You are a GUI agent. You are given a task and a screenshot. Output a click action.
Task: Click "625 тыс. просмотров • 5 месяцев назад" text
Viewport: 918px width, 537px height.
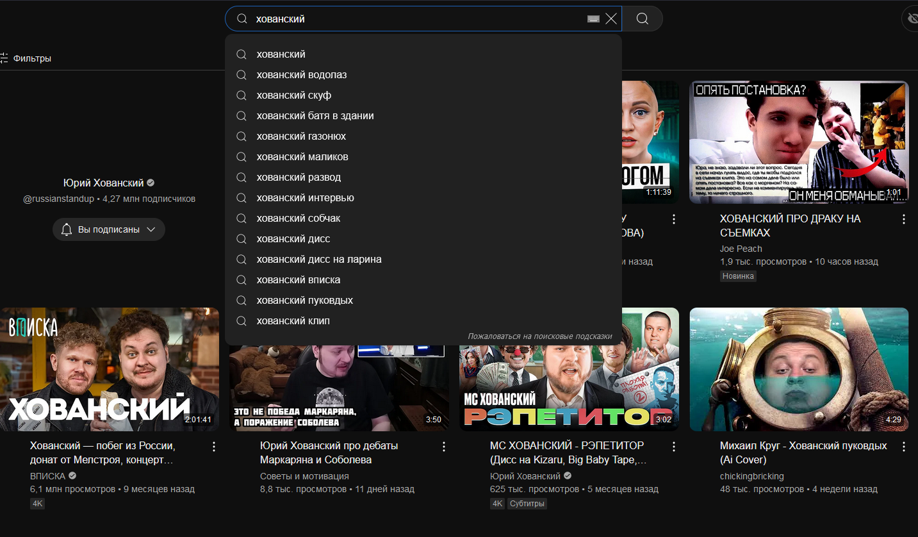point(574,489)
